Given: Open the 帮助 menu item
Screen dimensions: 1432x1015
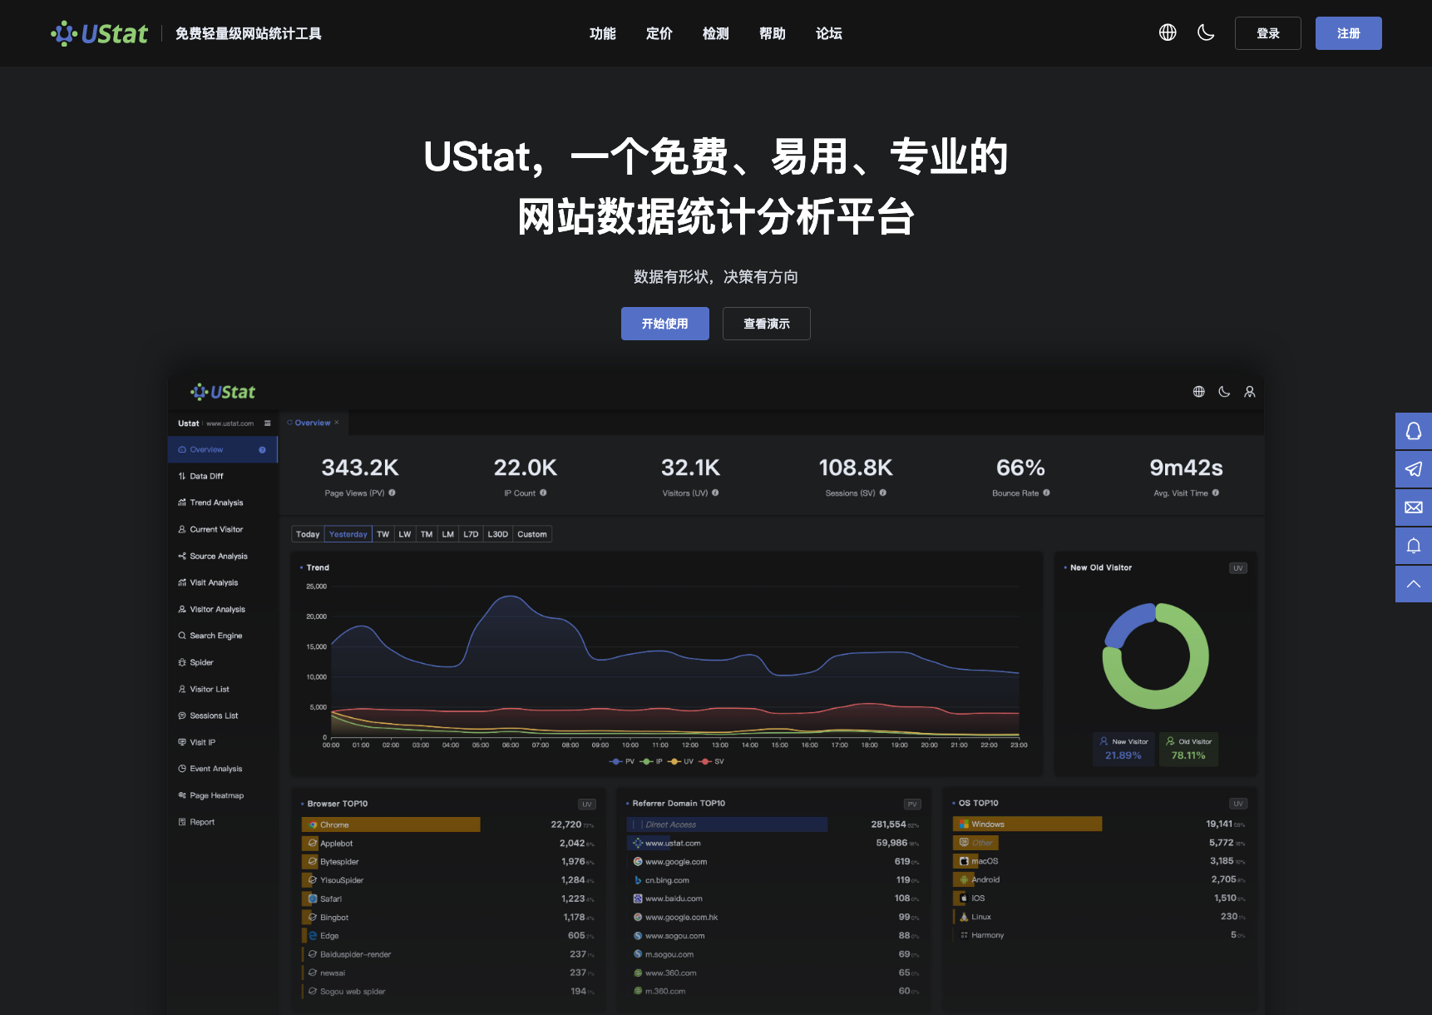Looking at the screenshot, I should tap(773, 33).
